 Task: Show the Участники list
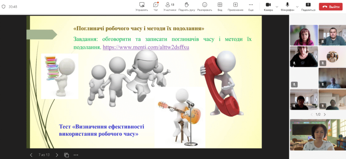(x=170, y=7)
